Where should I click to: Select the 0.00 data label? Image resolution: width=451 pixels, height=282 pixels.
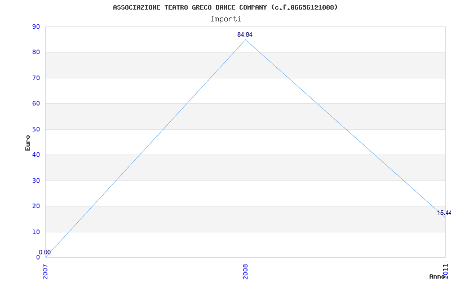click(x=45, y=252)
